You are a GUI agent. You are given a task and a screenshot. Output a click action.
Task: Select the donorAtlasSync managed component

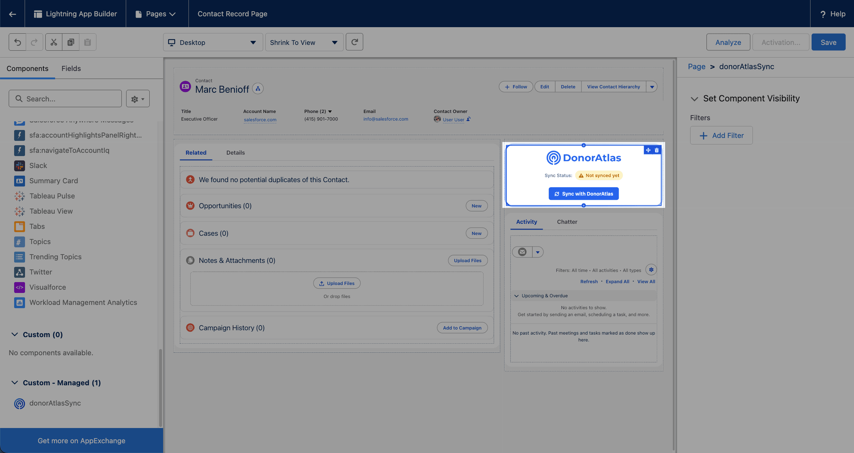pos(55,403)
